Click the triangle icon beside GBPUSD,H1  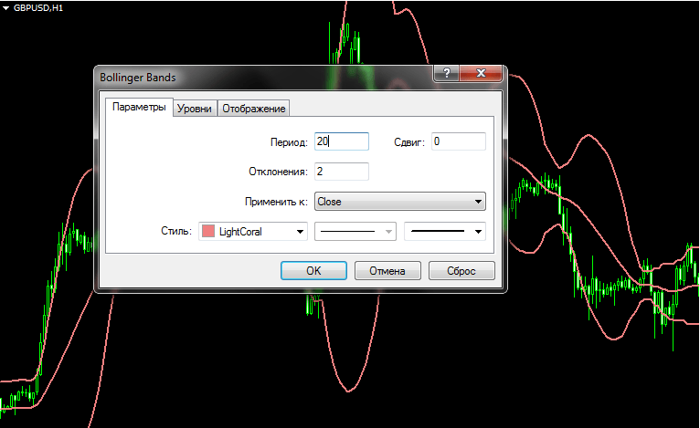pos(6,7)
